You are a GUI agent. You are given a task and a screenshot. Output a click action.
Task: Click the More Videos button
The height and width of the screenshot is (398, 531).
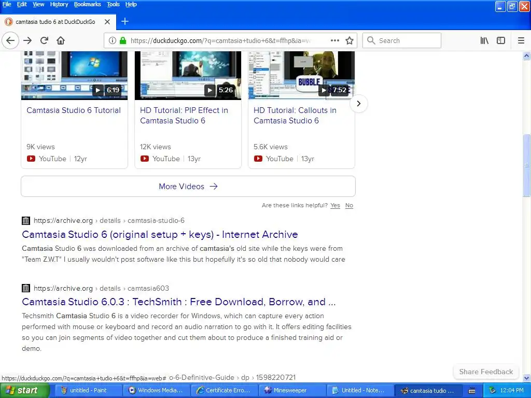click(188, 186)
